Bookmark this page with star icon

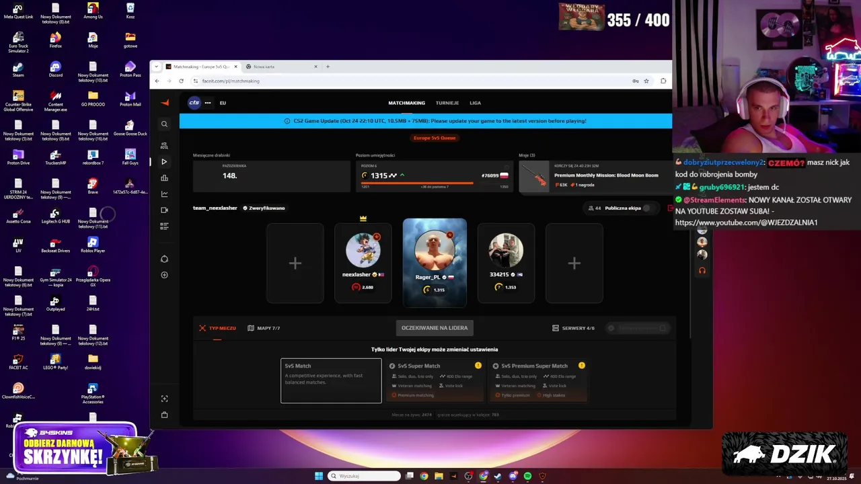click(646, 81)
